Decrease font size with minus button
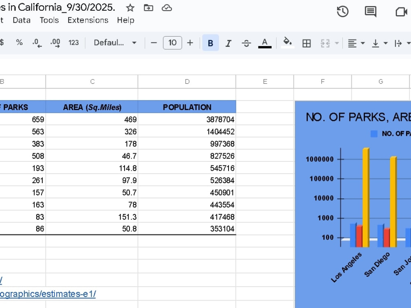The height and width of the screenshot is (308, 411). point(154,43)
